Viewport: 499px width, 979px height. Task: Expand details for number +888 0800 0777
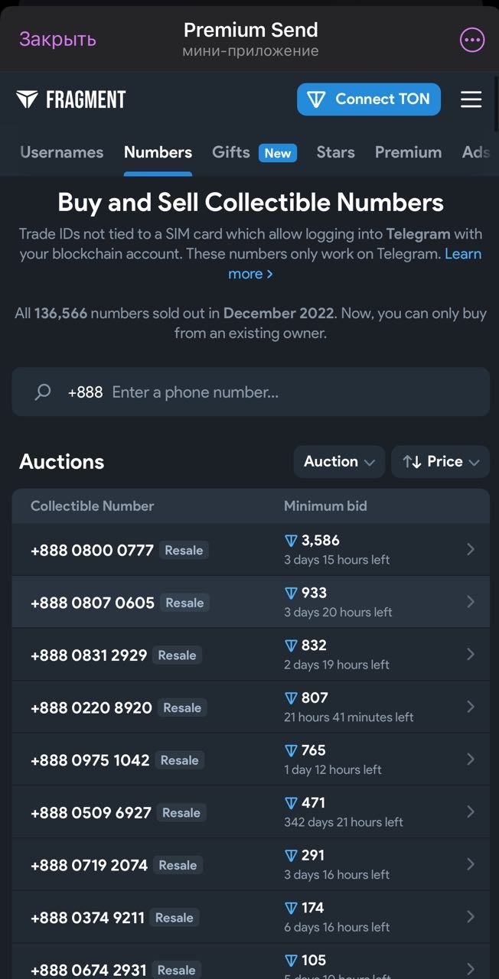click(x=469, y=549)
